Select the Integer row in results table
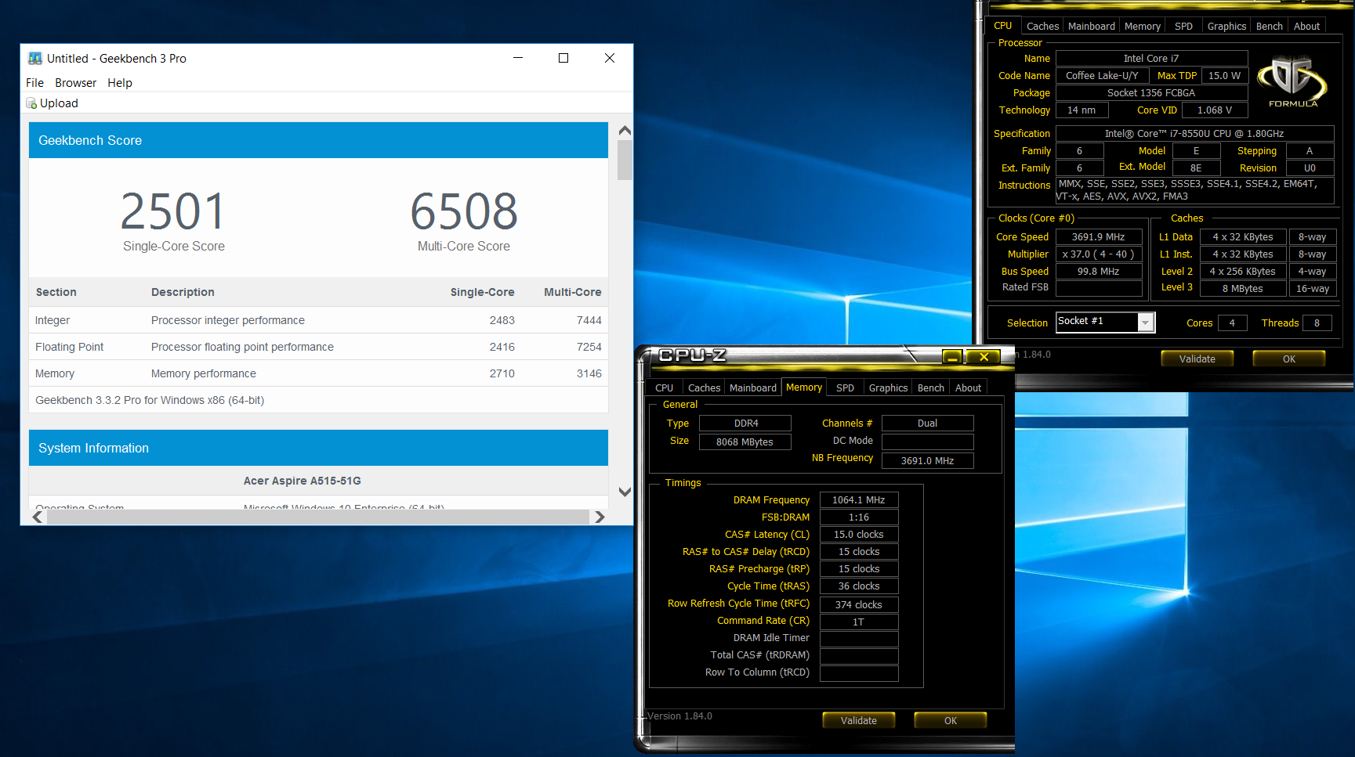This screenshot has width=1355, height=757. pyautogui.click(x=318, y=320)
